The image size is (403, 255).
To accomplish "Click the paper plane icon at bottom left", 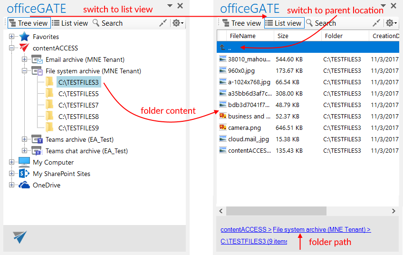I will point(19,237).
